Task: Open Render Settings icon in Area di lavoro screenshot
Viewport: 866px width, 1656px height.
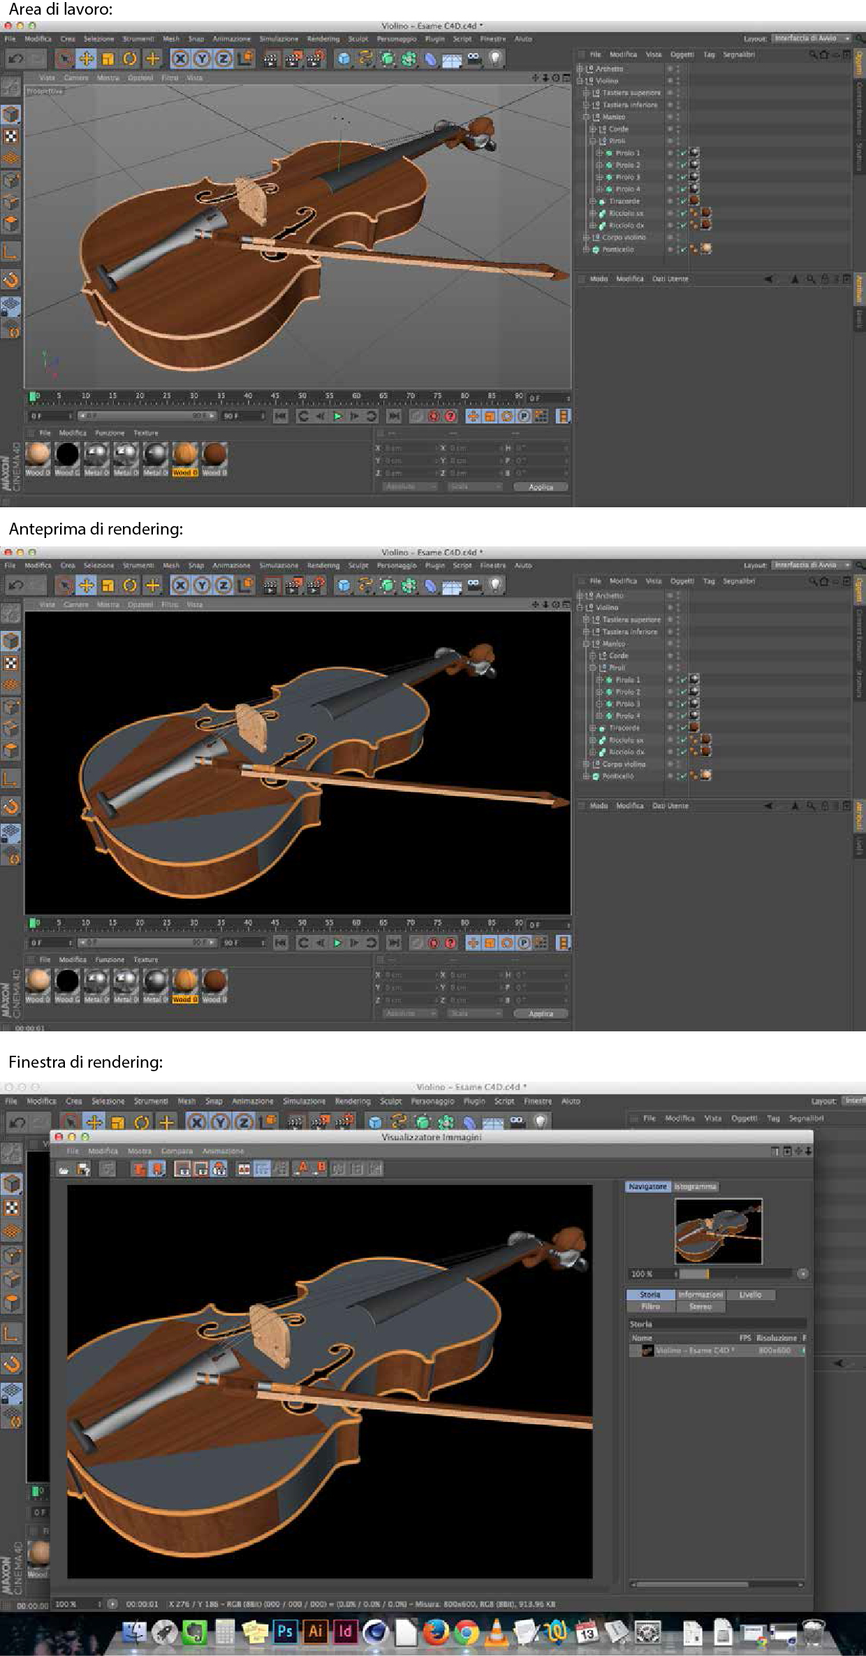Action: (316, 59)
